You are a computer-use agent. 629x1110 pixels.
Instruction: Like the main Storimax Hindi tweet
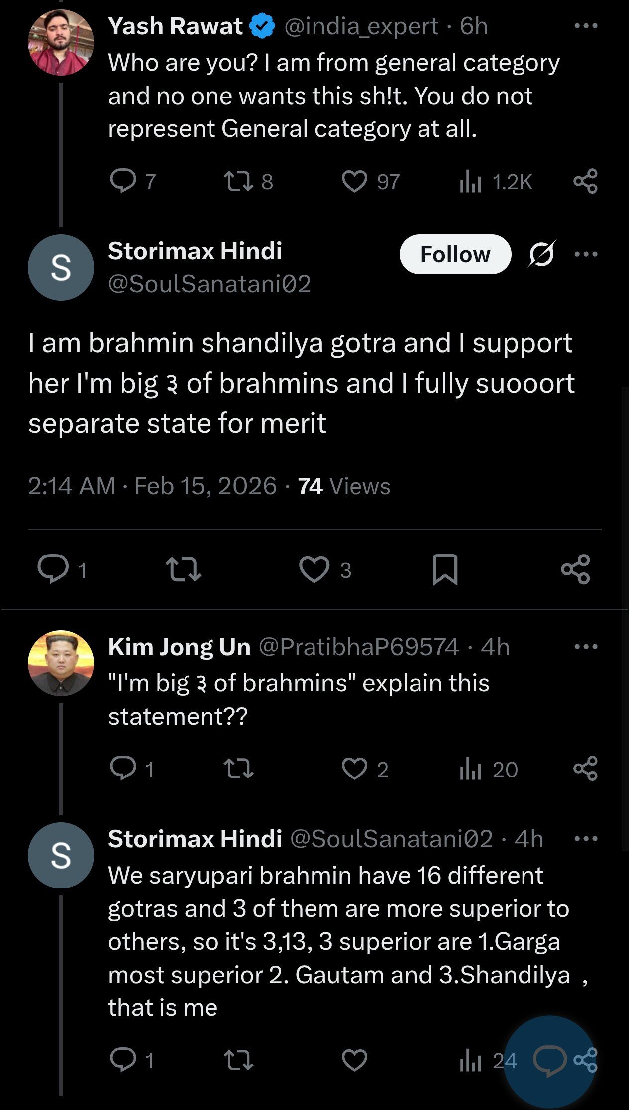click(x=314, y=569)
